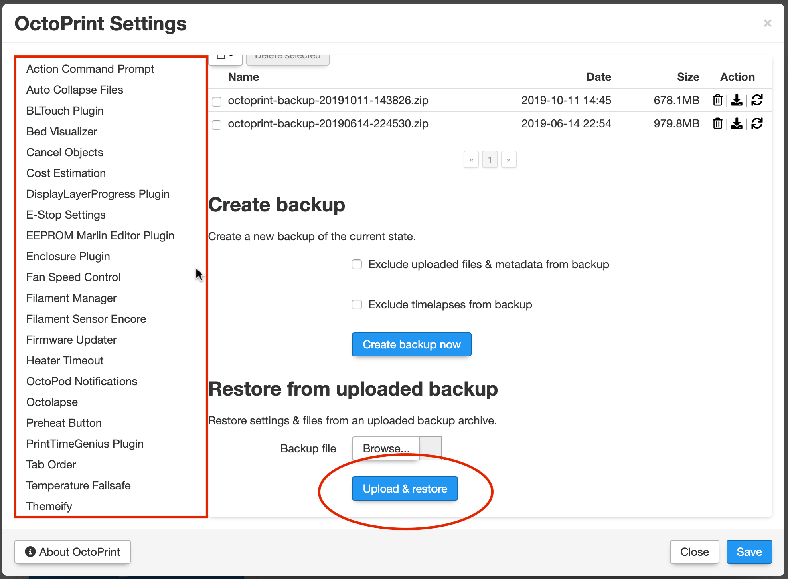Image resolution: width=788 pixels, height=579 pixels.
Task: Open Bed Visualizer settings
Action: tap(62, 131)
